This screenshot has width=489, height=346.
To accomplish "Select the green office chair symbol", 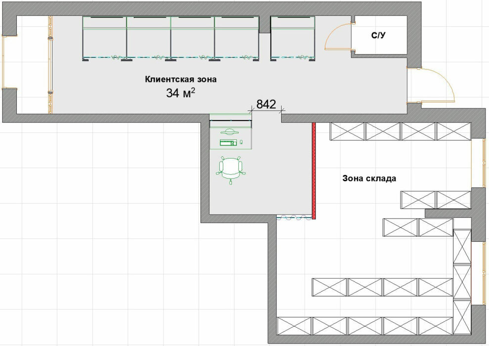I will pos(231,170).
